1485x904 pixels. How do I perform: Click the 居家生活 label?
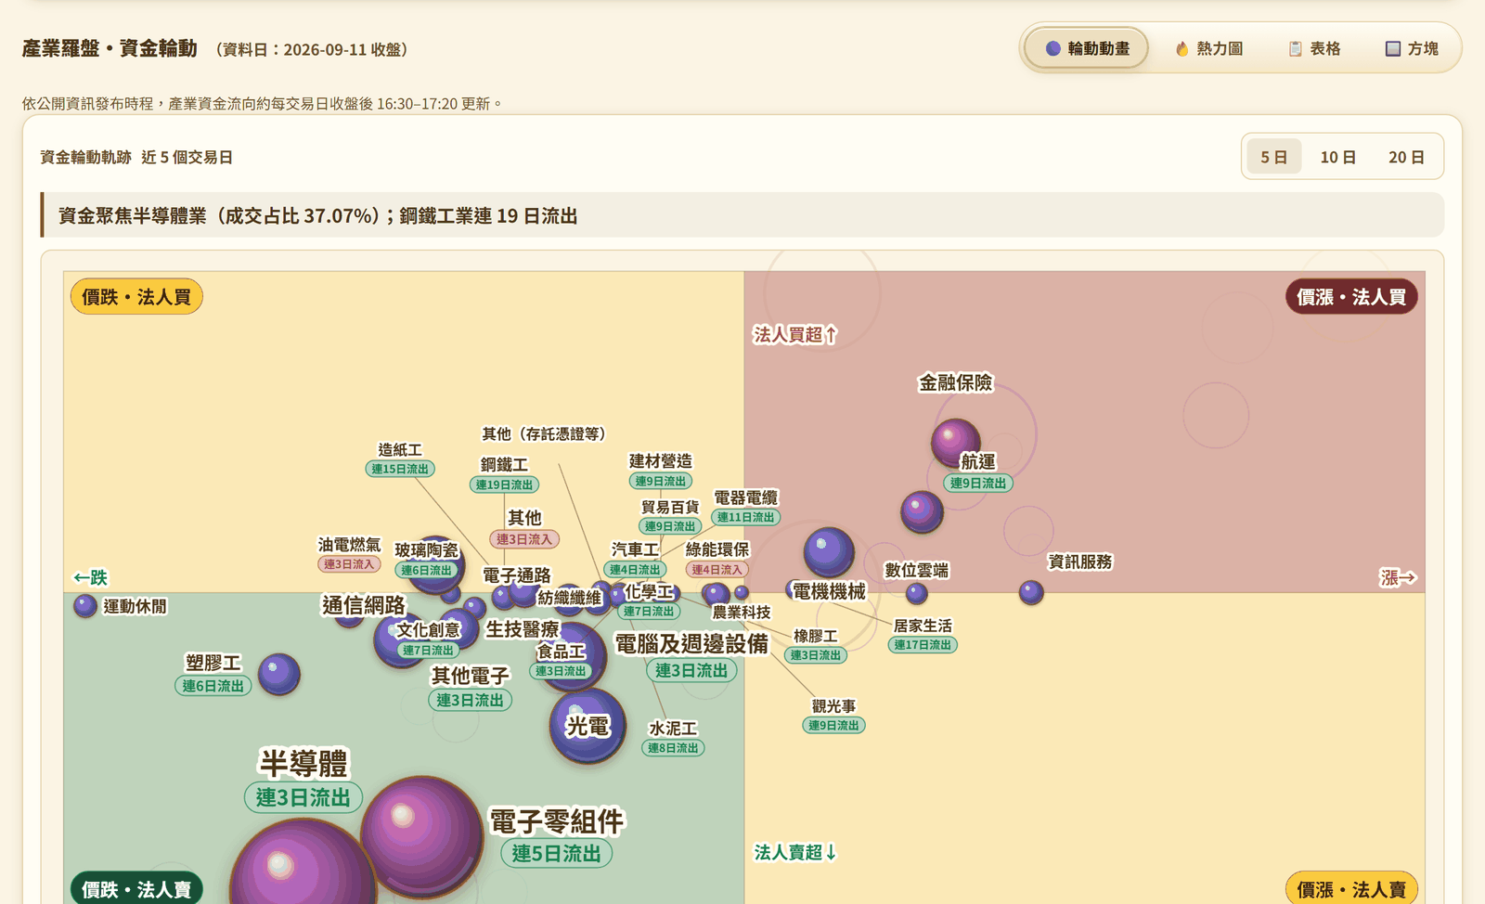point(923,626)
